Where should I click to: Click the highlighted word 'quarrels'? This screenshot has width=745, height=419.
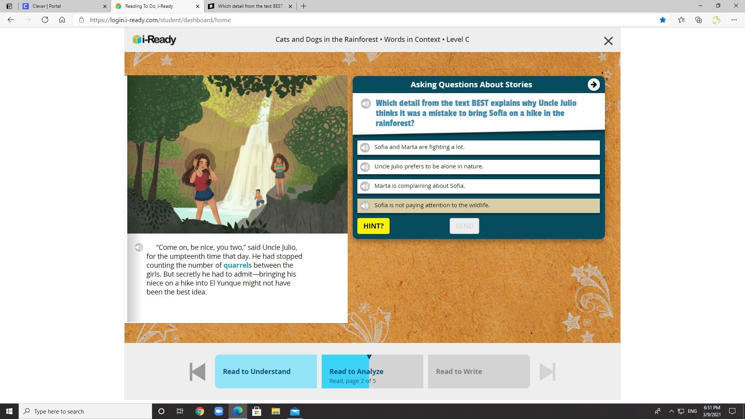(x=237, y=265)
